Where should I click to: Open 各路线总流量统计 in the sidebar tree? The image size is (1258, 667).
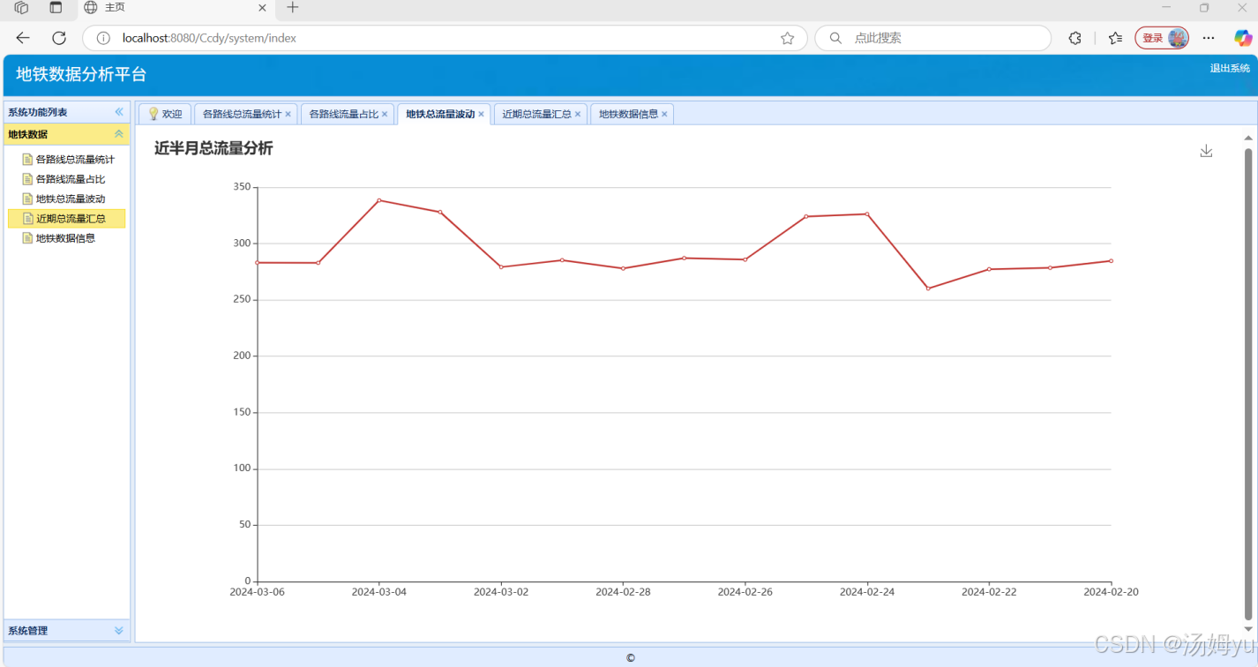coord(75,160)
